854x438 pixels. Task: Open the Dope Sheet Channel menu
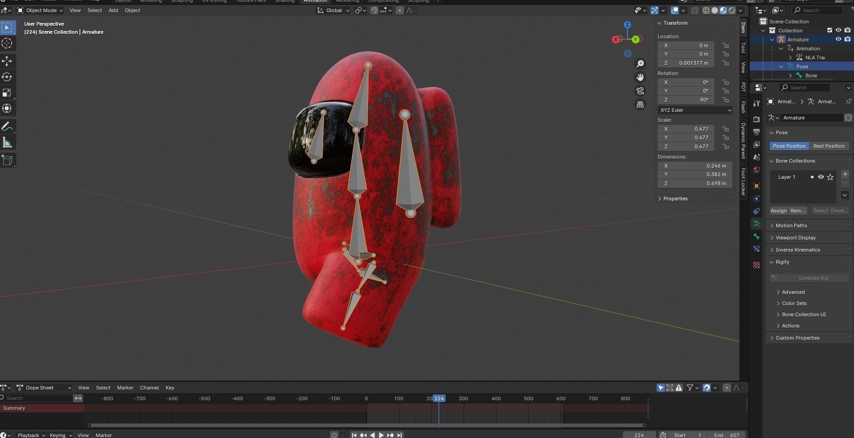(149, 388)
